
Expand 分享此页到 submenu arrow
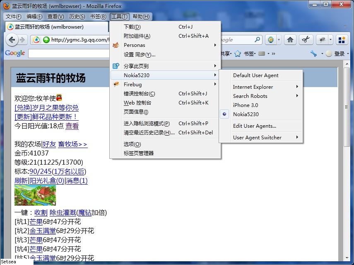tap(215, 66)
